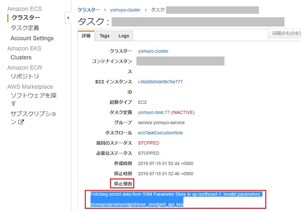301x211 pixels.
Task: Collapse the sidebar with arrow handle
Action: (x=68, y=18)
